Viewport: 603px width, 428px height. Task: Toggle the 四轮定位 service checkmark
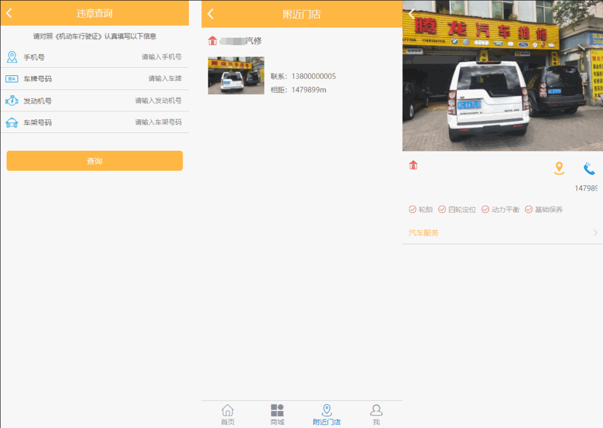[443, 209]
